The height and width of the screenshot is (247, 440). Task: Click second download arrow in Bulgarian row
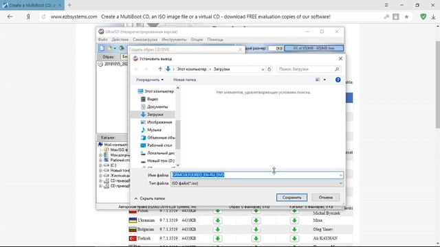click(x=256, y=229)
